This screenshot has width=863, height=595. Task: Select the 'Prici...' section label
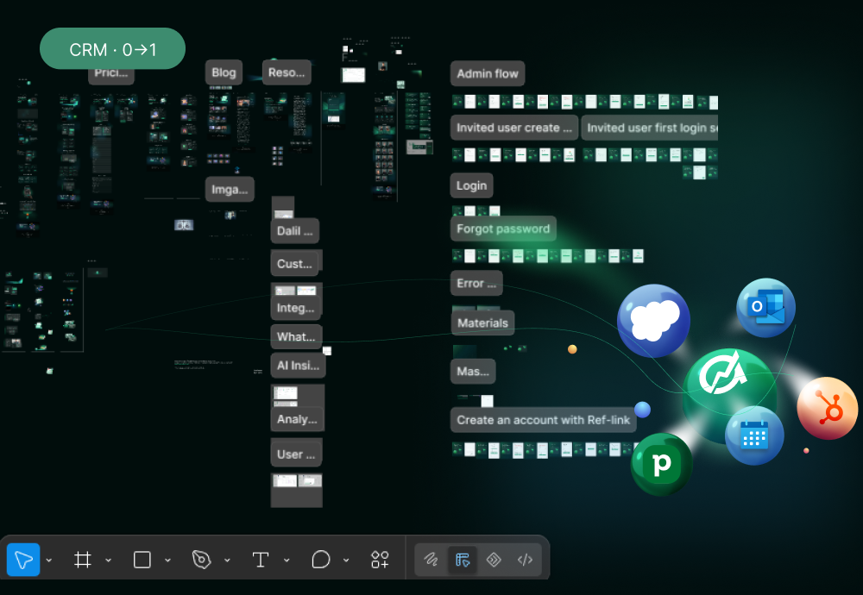[x=111, y=75]
